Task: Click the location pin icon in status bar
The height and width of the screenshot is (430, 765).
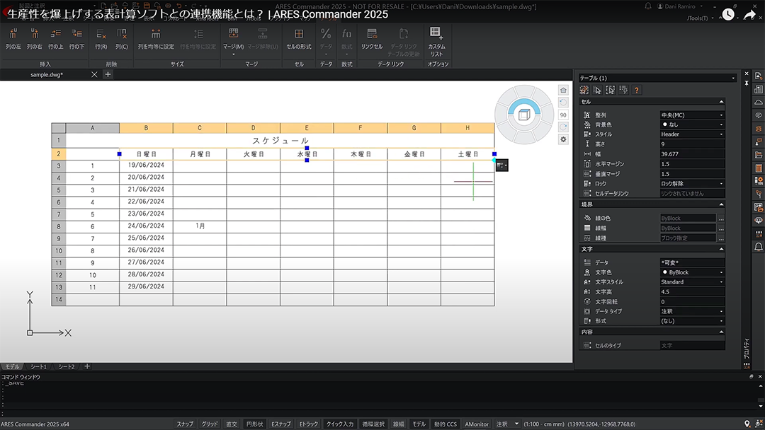Action: pos(747,424)
